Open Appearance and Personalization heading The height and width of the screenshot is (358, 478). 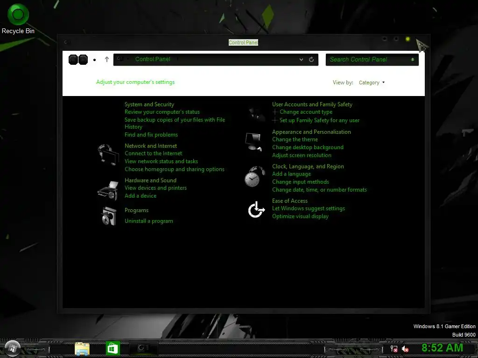point(311,132)
